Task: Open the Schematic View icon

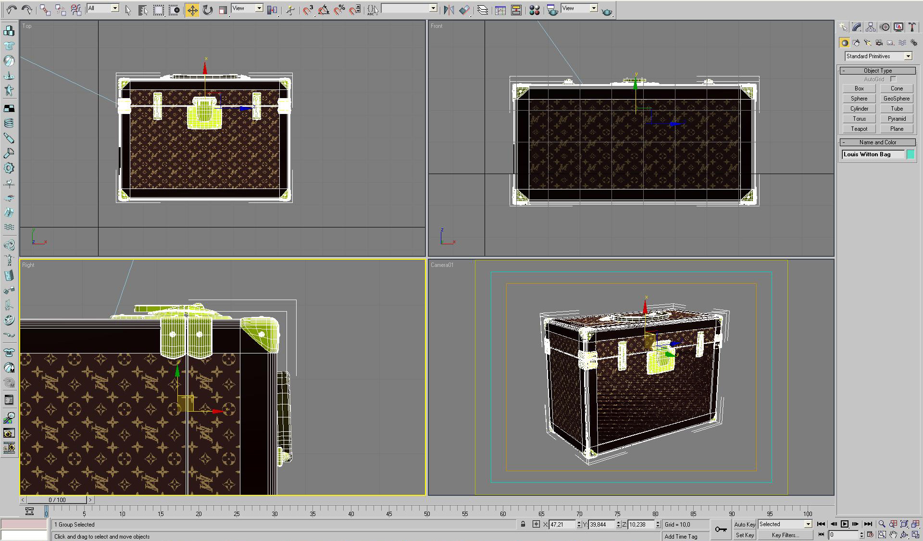Action: 516,10
